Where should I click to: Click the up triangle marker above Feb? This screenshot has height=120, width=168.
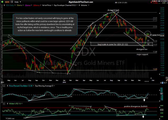pyautogui.click(x=151, y=78)
